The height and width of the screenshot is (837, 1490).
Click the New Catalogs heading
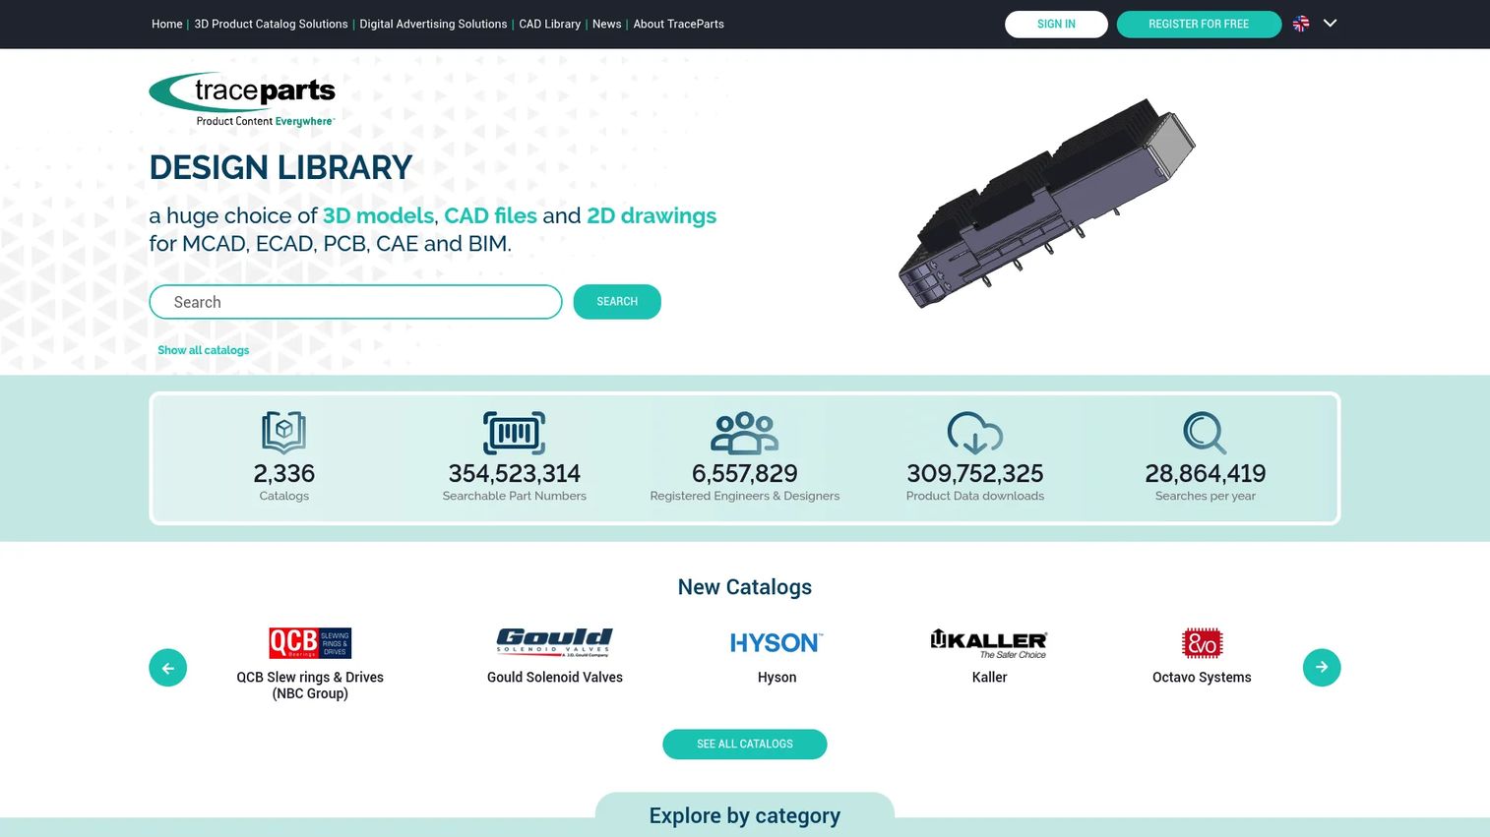pos(745,587)
